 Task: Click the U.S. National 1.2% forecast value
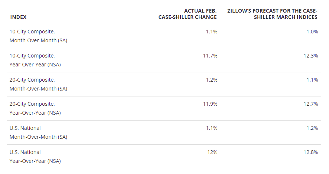[x=312, y=128]
